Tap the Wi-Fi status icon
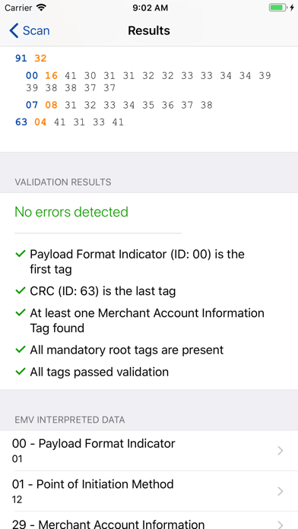This screenshot has width=298, height=529. [x=41, y=8]
